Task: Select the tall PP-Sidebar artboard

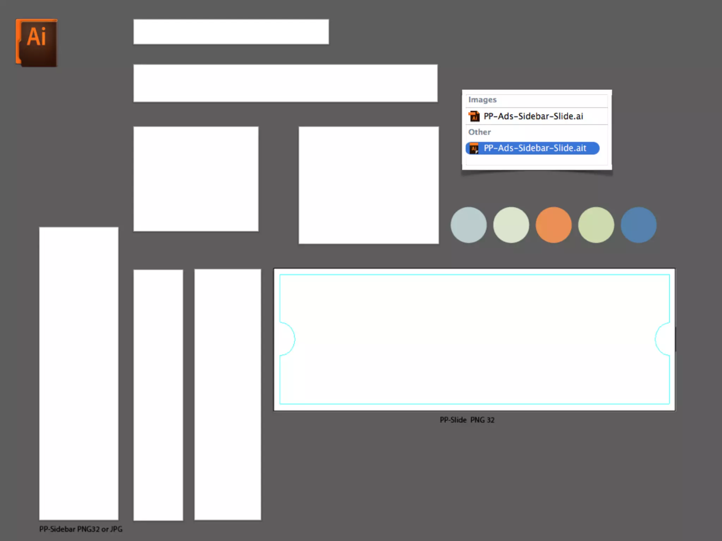Action: tap(79, 373)
